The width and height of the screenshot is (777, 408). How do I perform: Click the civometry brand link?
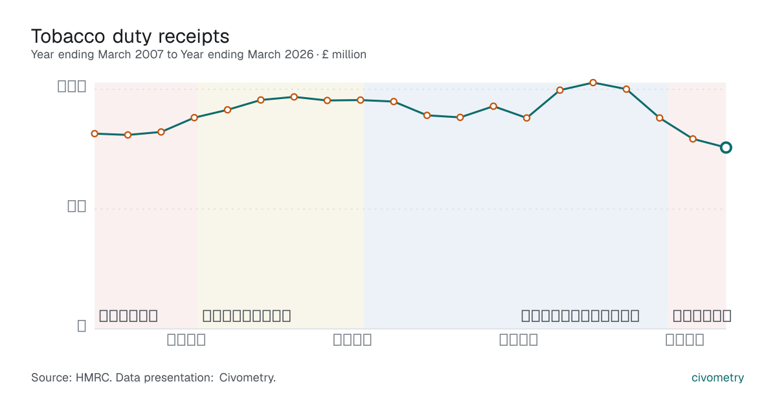717,378
